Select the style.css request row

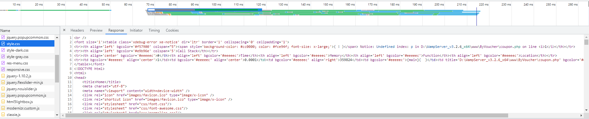[27, 44]
